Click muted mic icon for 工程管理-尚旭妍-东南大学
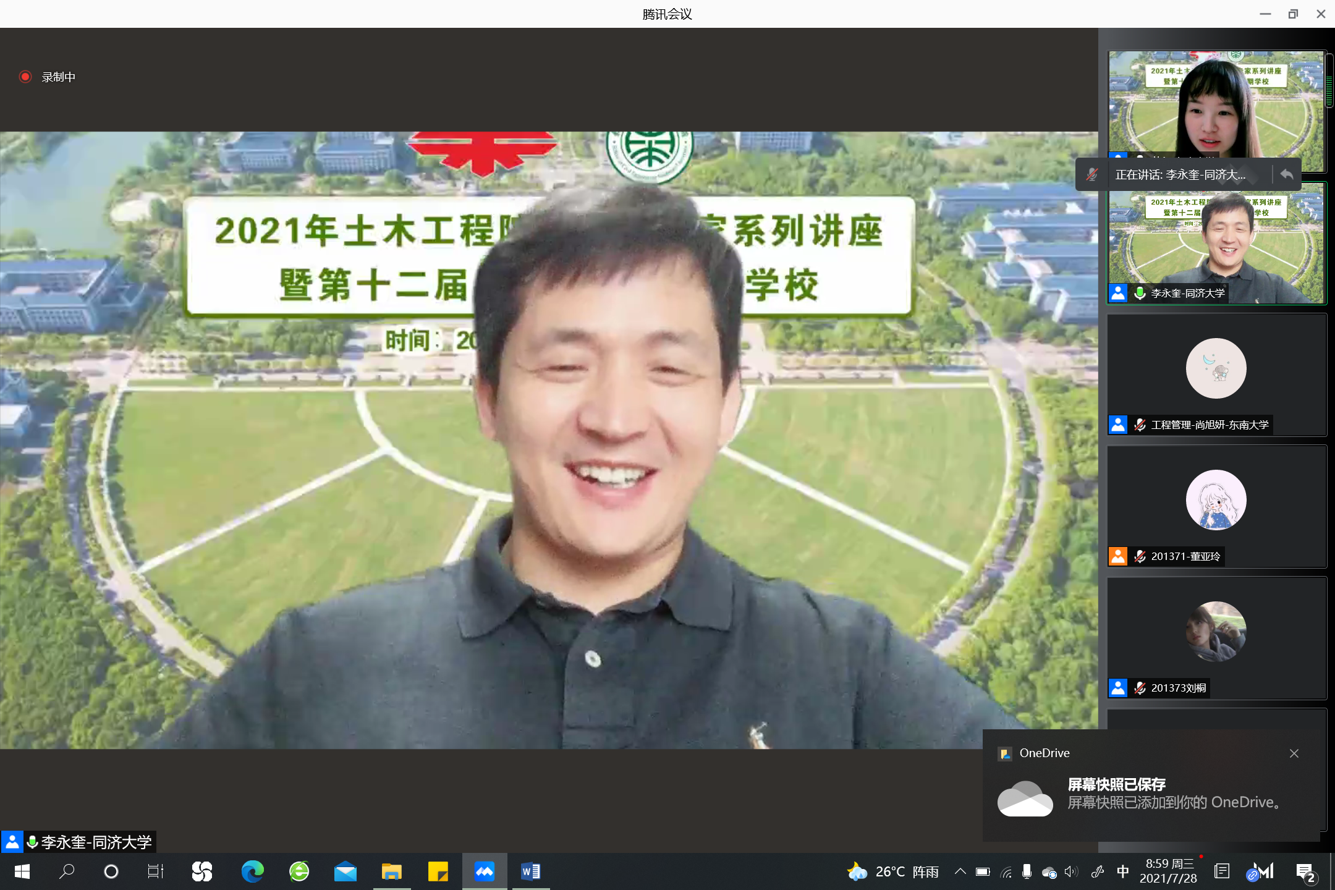 (1140, 425)
